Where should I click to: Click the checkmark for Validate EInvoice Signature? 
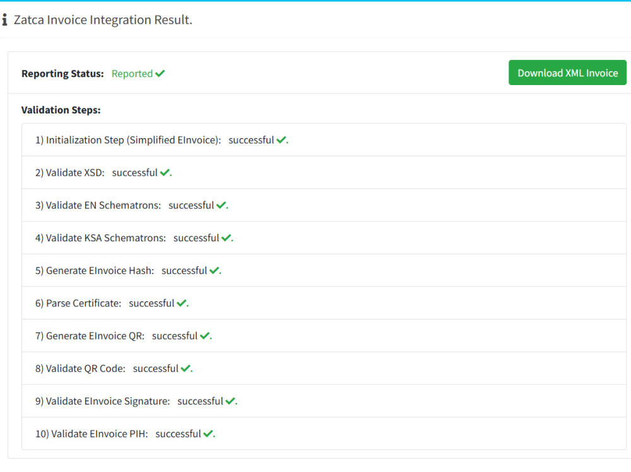pyautogui.click(x=231, y=401)
